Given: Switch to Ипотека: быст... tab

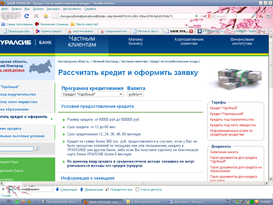Looking at the screenshot, I should (x=147, y=31).
